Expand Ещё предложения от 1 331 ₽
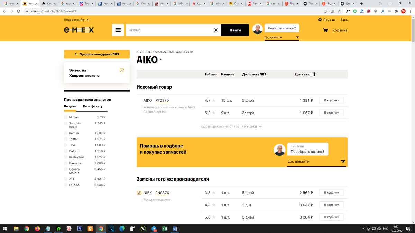This screenshot has width=415, height=233. tap(231, 127)
